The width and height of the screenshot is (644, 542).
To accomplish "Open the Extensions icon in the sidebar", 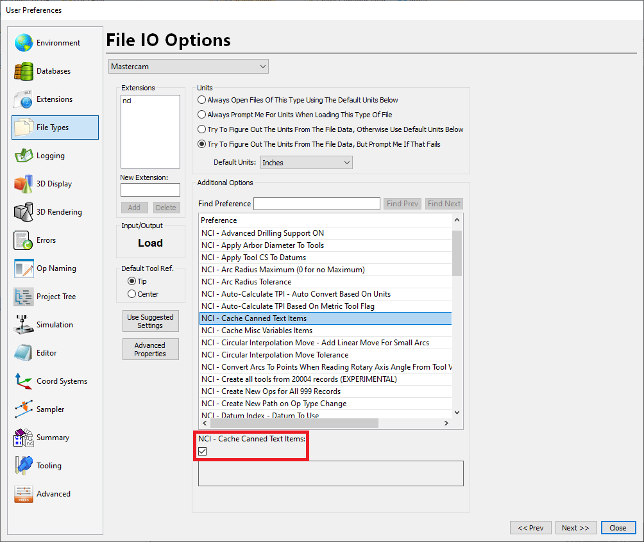I will click(x=23, y=99).
